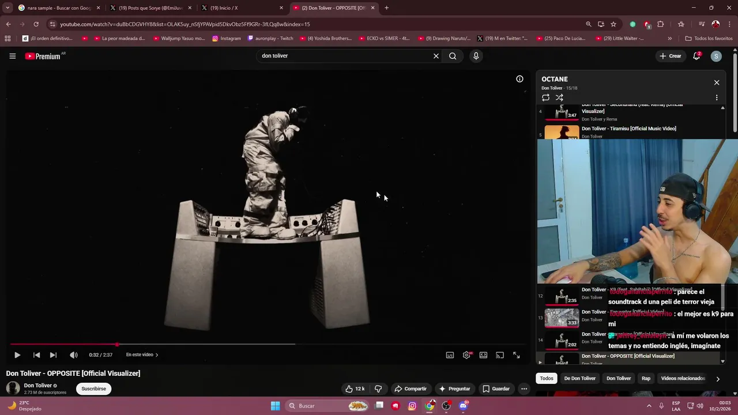Expand 'En este vídeo' chapters
The width and height of the screenshot is (738, 415).
142,355
